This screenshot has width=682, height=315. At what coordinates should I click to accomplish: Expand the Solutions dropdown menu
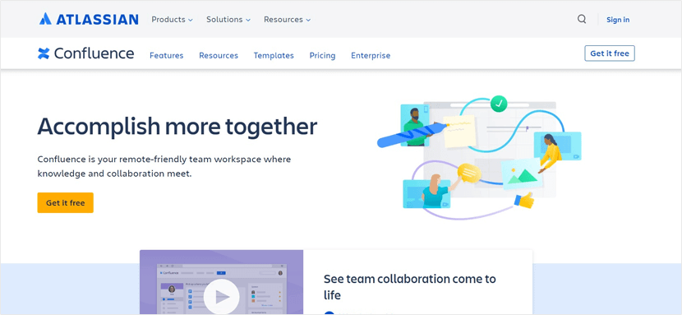pyautogui.click(x=228, y=20)
